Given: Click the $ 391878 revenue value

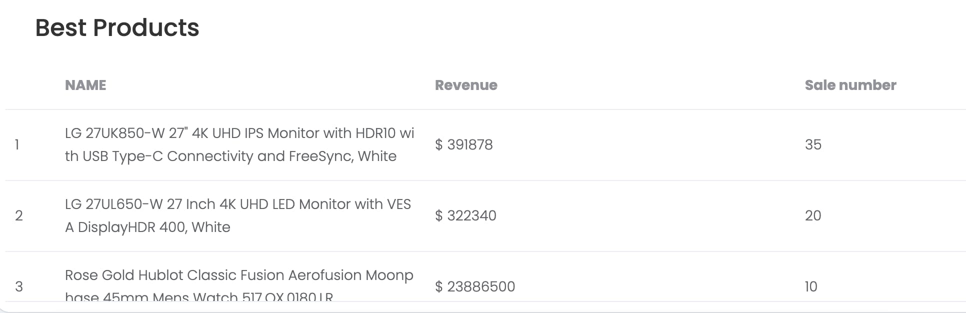Looking at the screenshot, I should pyautogui.click(x=464, y=144).
